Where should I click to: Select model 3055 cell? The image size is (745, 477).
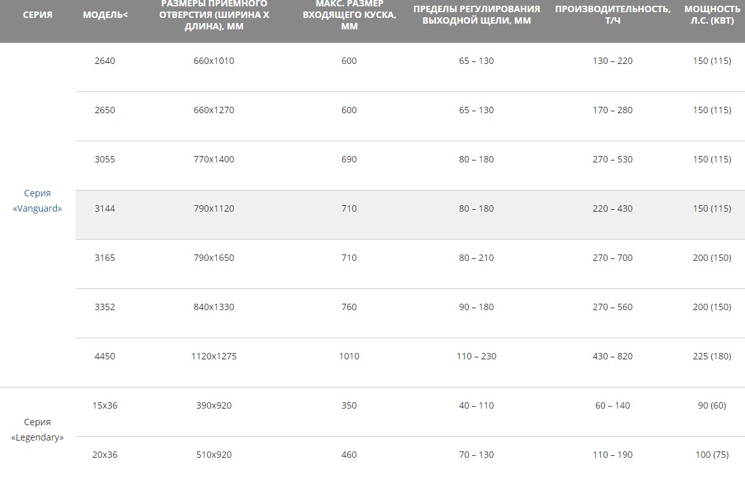[x=104, y=160]
